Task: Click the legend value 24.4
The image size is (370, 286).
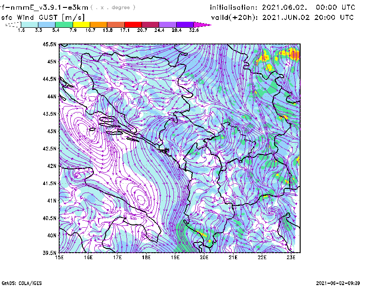Action: pos(159,30)
